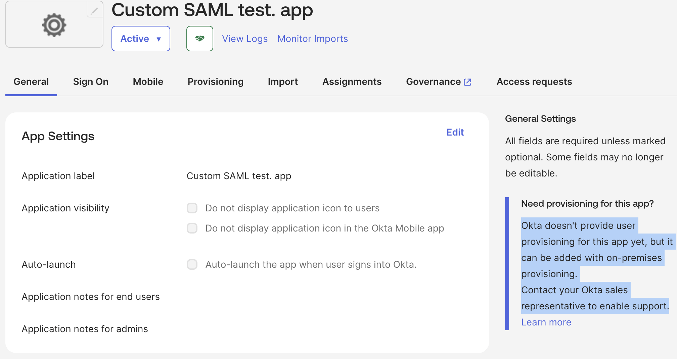Enable Auto-launch app checkbox
Image resolution: width=677 pixels, height=359 pixels.
point(192,264)
